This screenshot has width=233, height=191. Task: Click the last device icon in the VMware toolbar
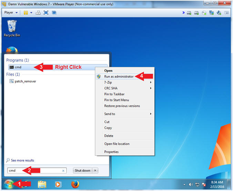(226, 13)
